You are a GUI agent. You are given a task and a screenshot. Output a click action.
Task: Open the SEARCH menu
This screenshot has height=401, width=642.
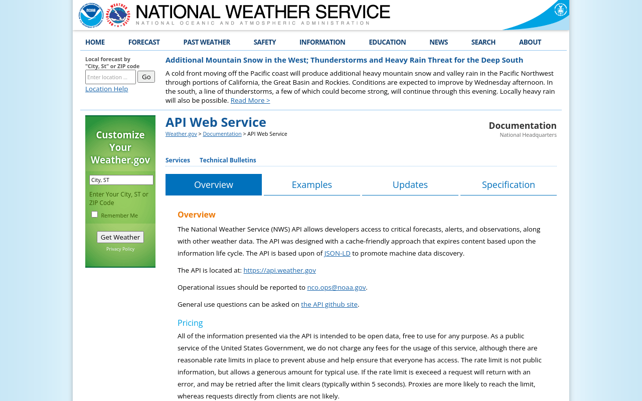(x=484, y=42)
